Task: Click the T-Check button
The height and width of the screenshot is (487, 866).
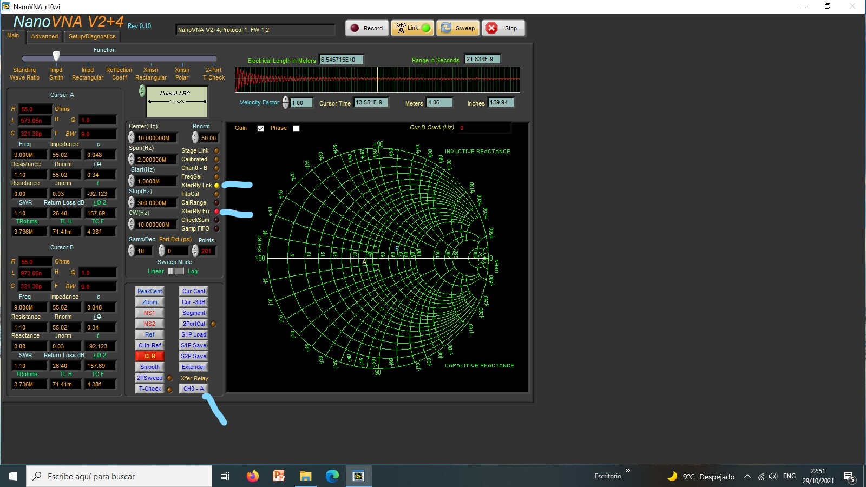Action: click(149, 389)
